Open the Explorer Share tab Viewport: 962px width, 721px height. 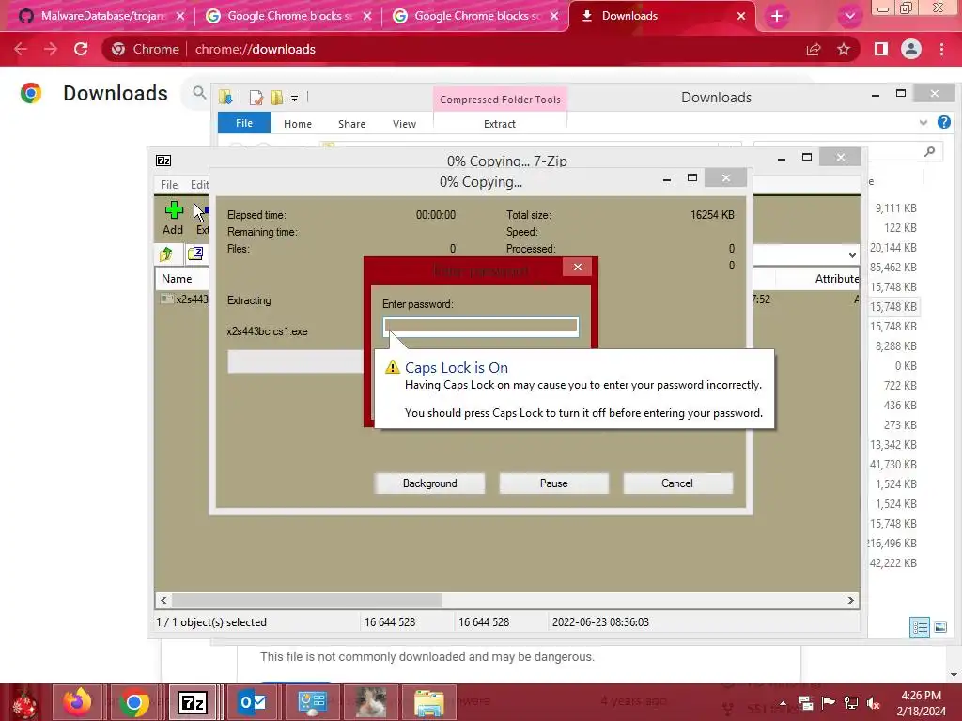(x=351, y=124)
